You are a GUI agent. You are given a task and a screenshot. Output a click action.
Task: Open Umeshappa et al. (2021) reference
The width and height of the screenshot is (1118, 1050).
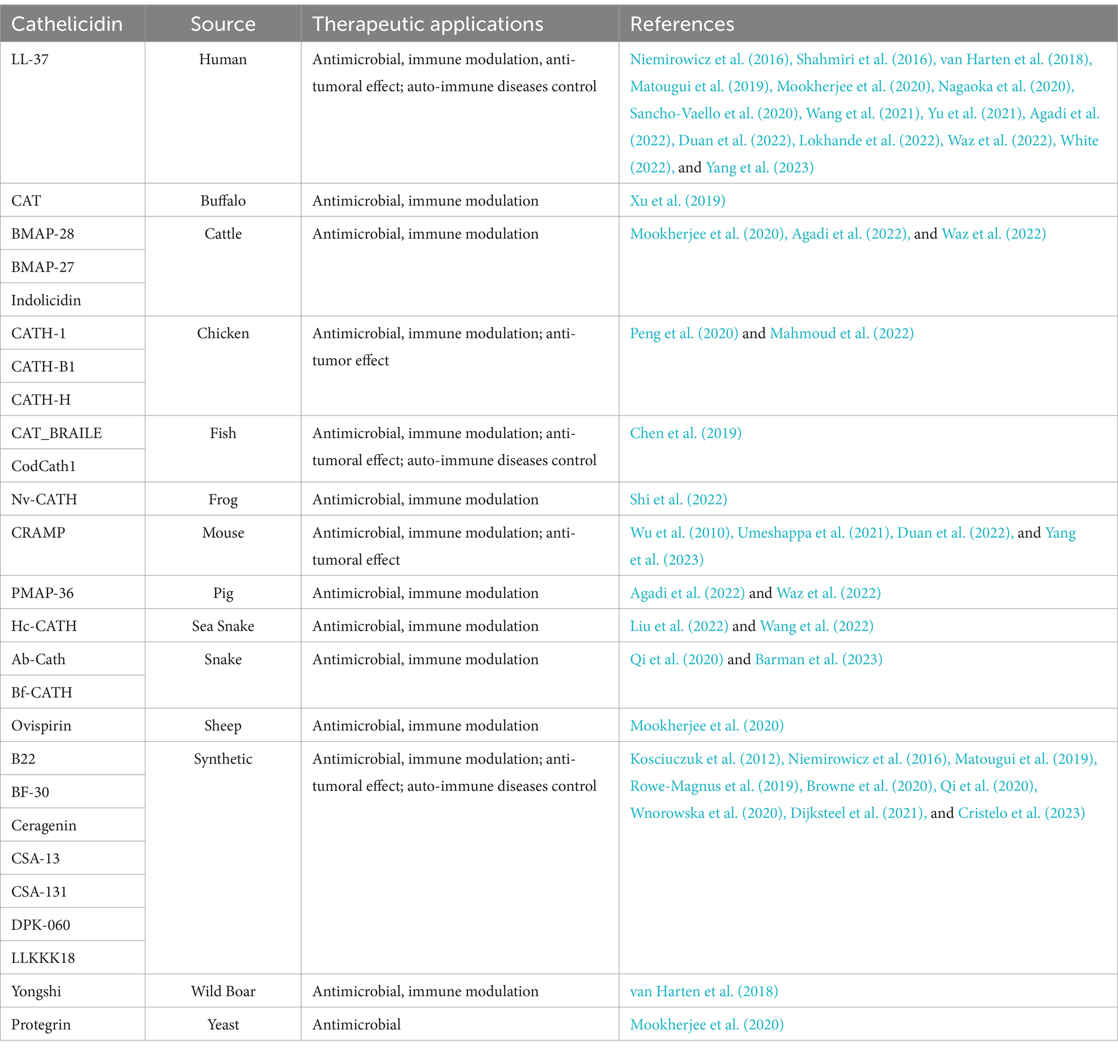(x=815, y=533)
